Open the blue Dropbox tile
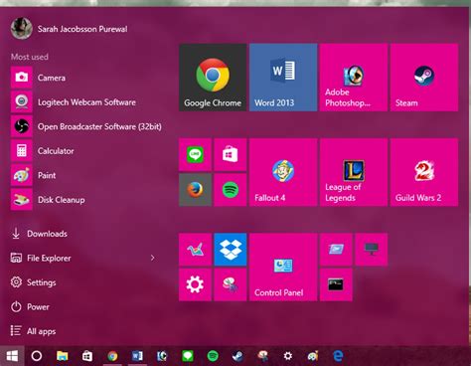Image resolution: width=471 pixels, height=366 pixels. click(x=231, y=250)
